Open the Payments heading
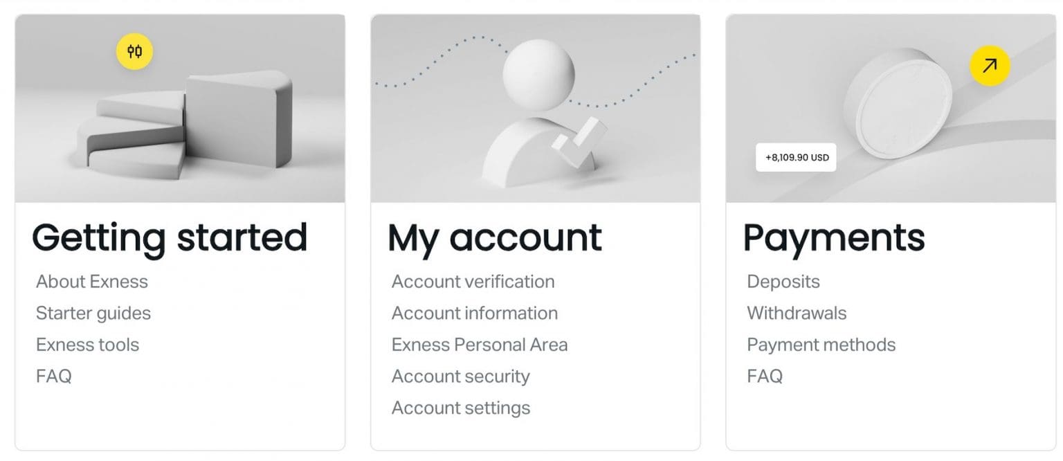Screen dimensions: 1063x461 click(833, 237)
